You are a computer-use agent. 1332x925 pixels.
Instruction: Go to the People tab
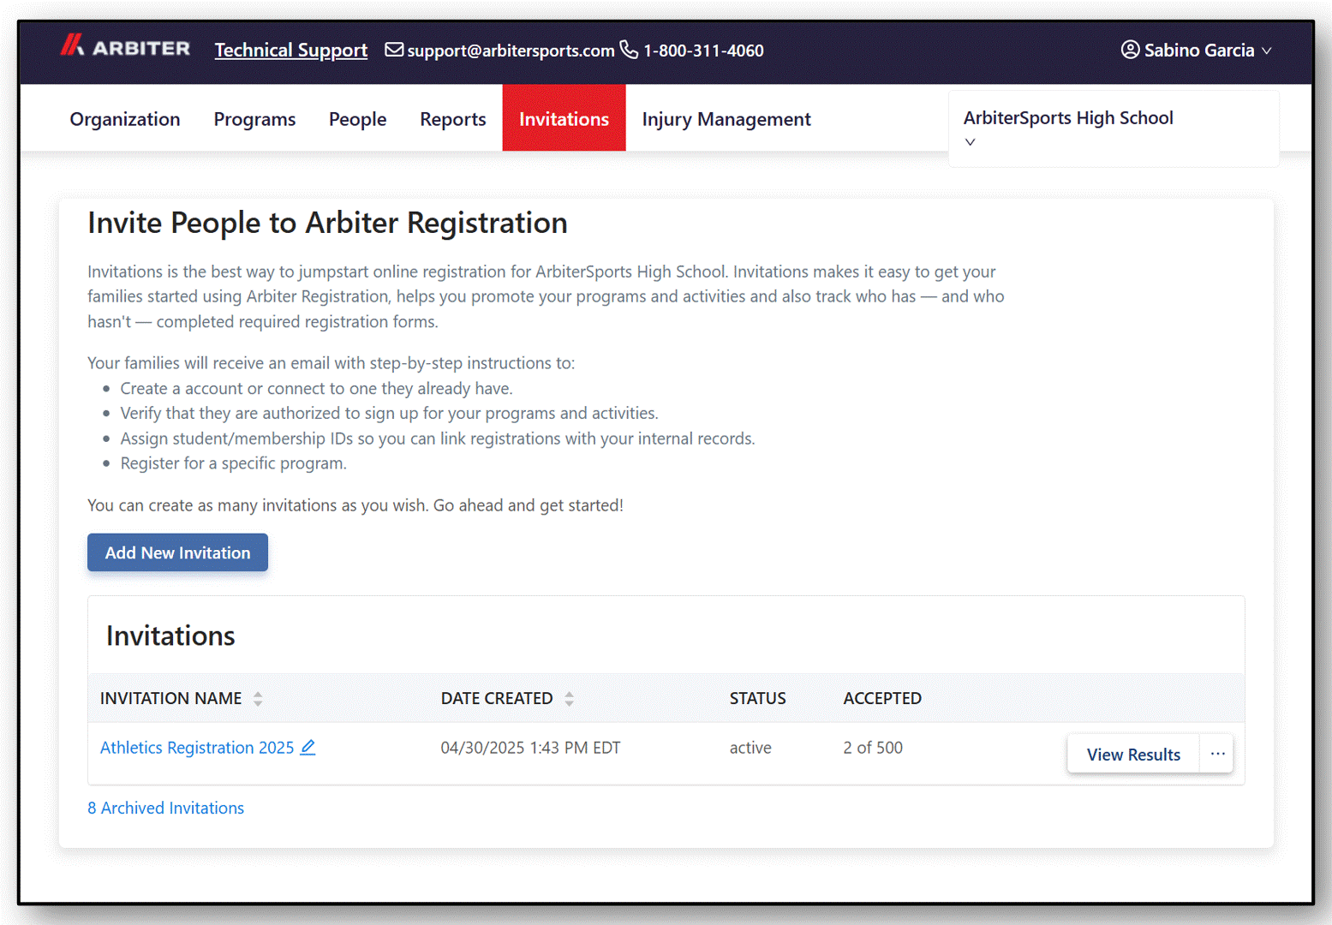pos(357,119)
